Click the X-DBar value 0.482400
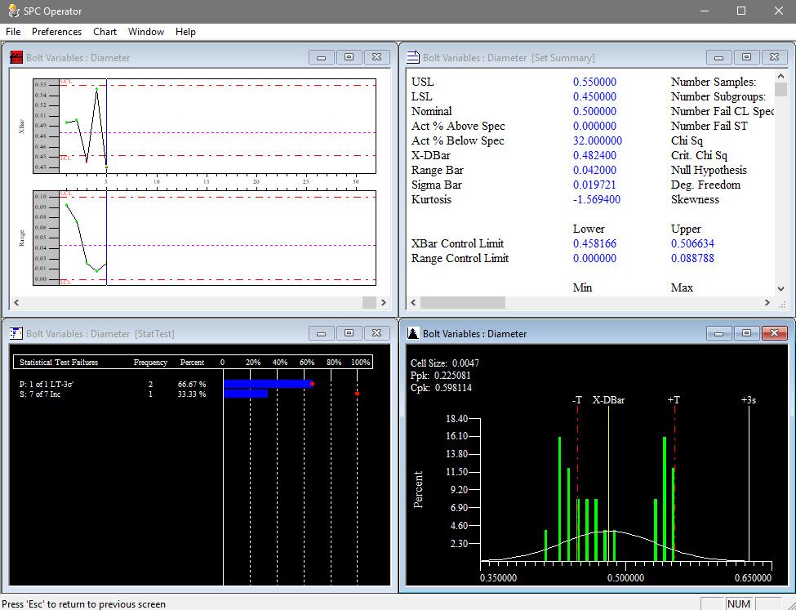The image size is (796, 610). (594, 155)
